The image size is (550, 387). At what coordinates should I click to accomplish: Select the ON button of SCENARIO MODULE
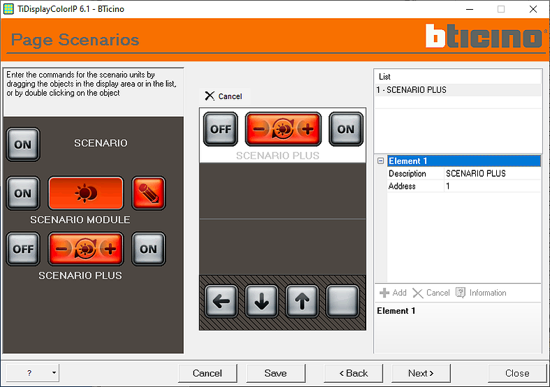tap(23, 193)
